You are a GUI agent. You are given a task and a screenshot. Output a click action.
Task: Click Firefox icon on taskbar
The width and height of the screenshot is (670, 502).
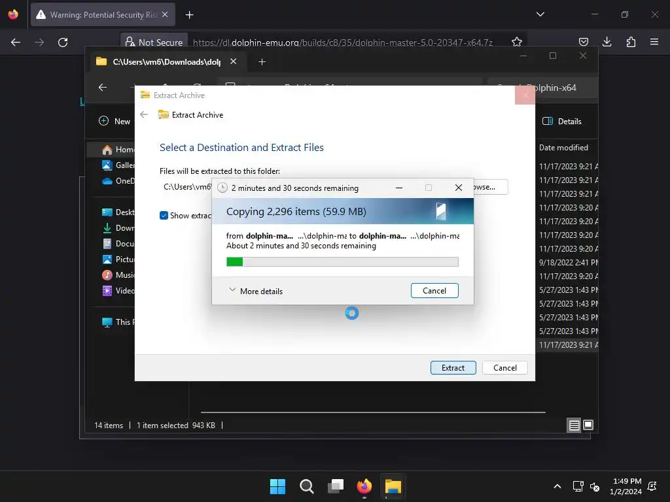(364, 486)
